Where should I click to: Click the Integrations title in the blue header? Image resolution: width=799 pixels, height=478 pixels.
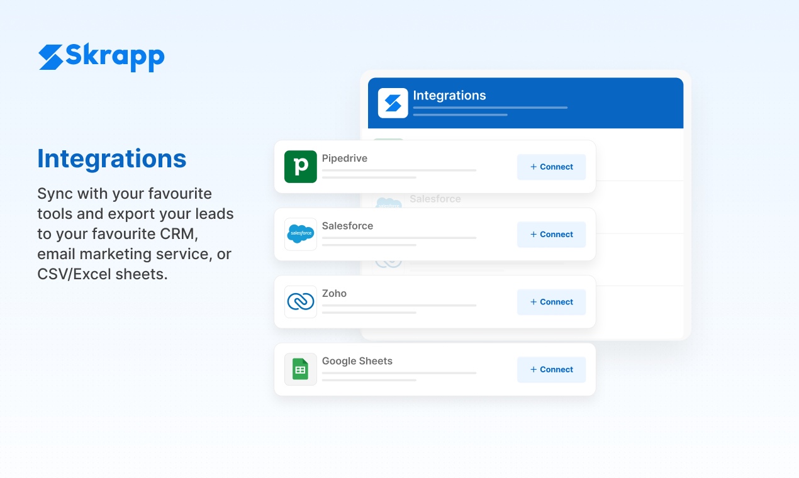pos(449,96)
